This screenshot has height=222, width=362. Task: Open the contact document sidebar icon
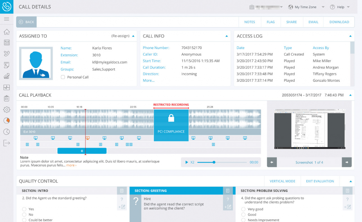click(x=6, y=65)
